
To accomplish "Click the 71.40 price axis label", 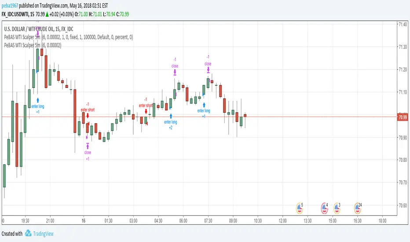I will click(403, 24).
